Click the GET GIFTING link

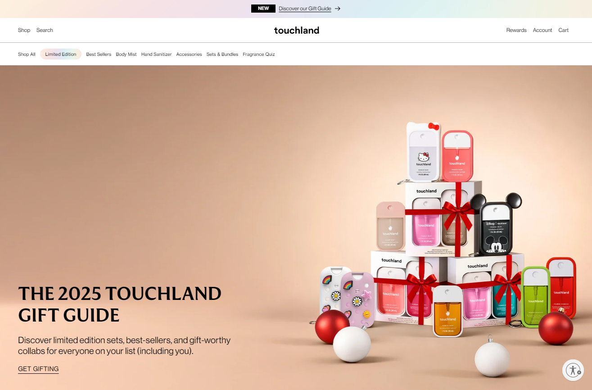(38, 369)
